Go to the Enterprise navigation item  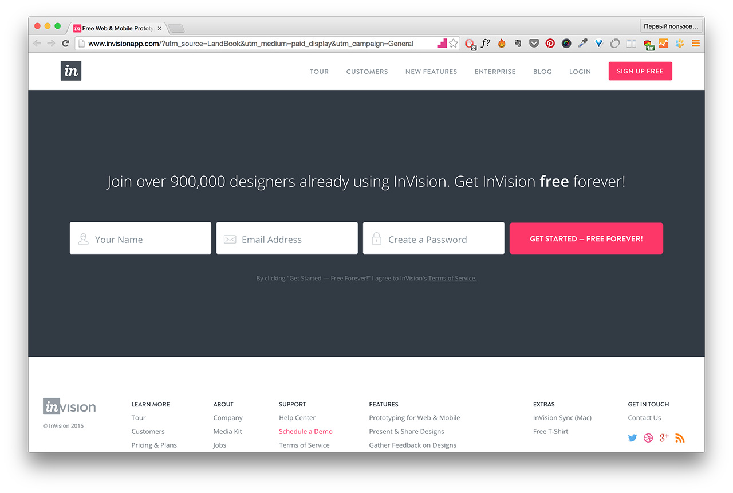tap(495, 72)
